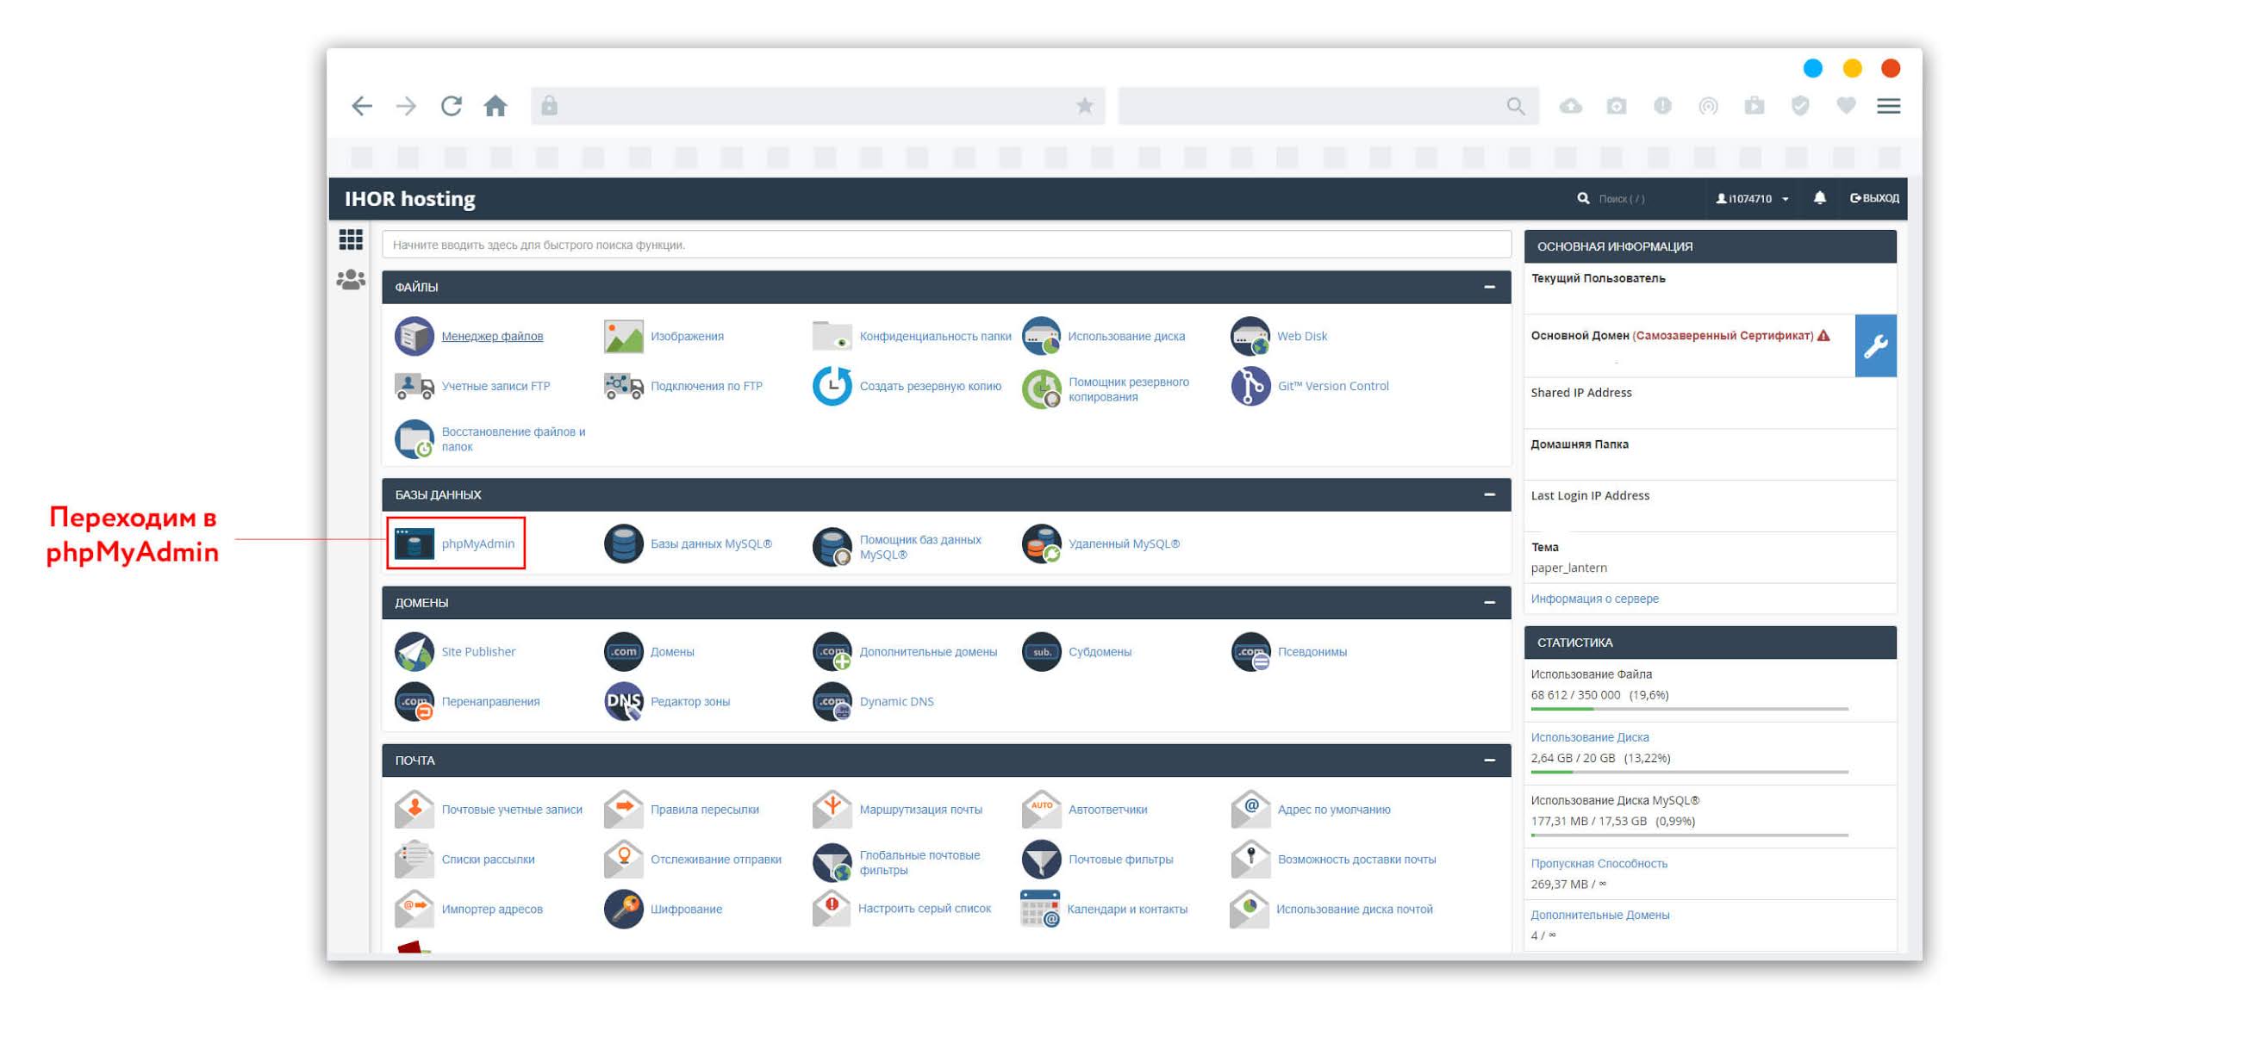This screenshot has height=1037, width=2250.
Task: Click the bookmark star in the address bar
Action: tap(1084, 106)
